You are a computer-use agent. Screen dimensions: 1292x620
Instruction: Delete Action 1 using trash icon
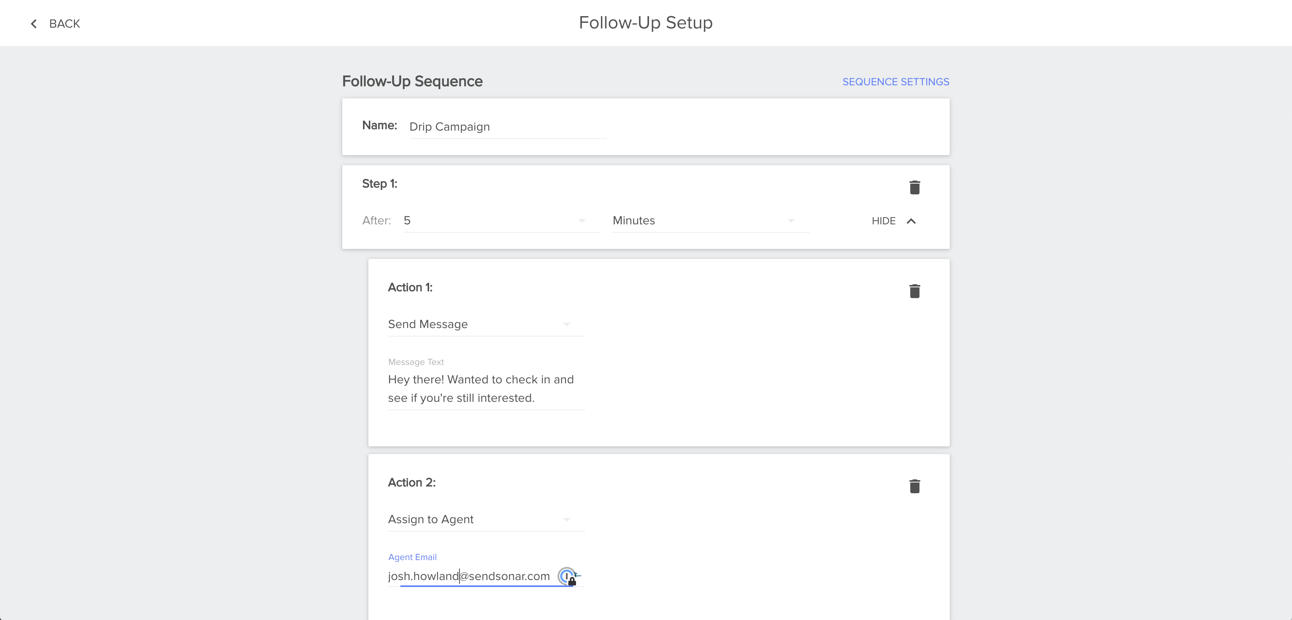point(914,291)
